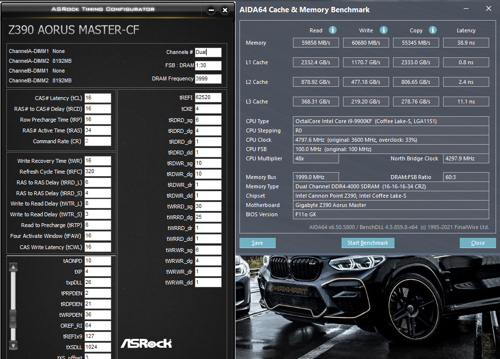Close the AIDA64 benchmark window
This screenshot has width=500, height=359.
tap(489, 9)
